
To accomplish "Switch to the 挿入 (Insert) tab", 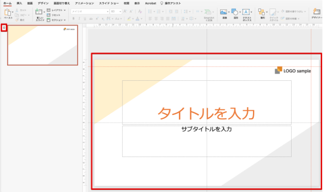I will pos(19,3).
